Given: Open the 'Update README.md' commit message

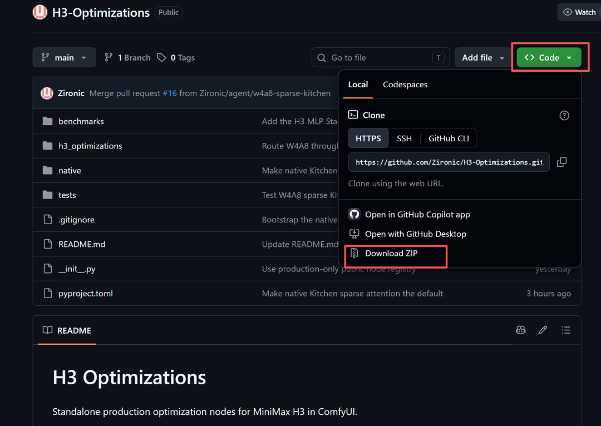Looking at the screenshot, I should (x=300, y=244).
